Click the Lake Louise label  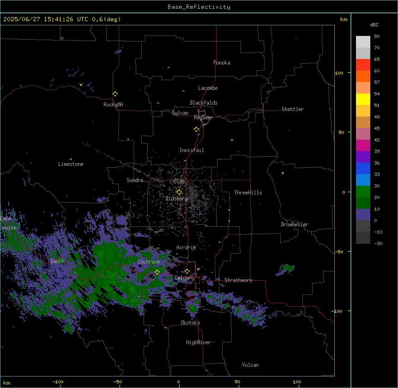(8, 223)
